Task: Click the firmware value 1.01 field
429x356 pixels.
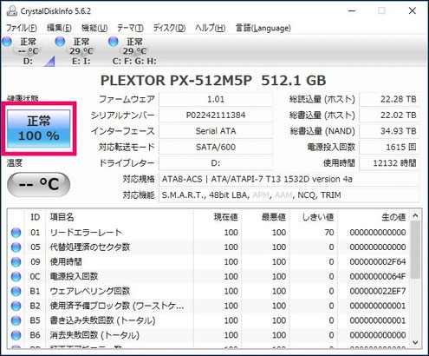Action: pyautogui.click(x=216, y=99)
